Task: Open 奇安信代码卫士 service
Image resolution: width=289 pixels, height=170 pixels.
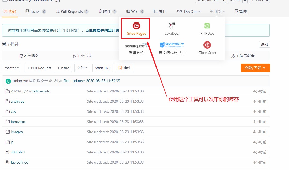Action: [x=172, y=49]
